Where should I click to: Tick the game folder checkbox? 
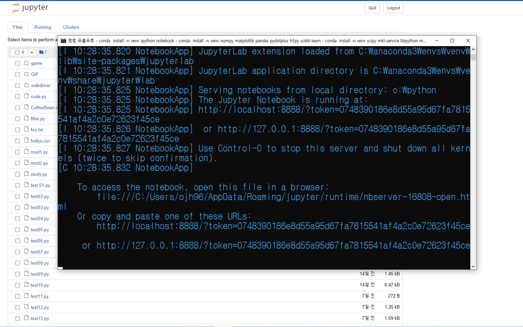click(x=17, y=63)
